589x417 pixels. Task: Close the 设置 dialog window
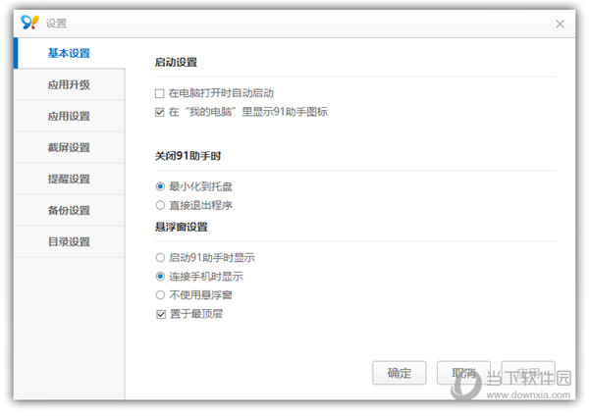(x=560, y=24)
